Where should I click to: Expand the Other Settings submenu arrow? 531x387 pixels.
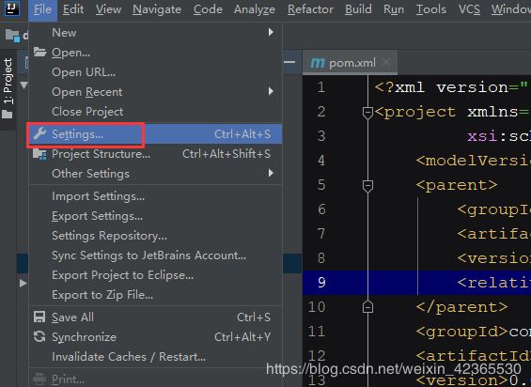coord(271,173)
